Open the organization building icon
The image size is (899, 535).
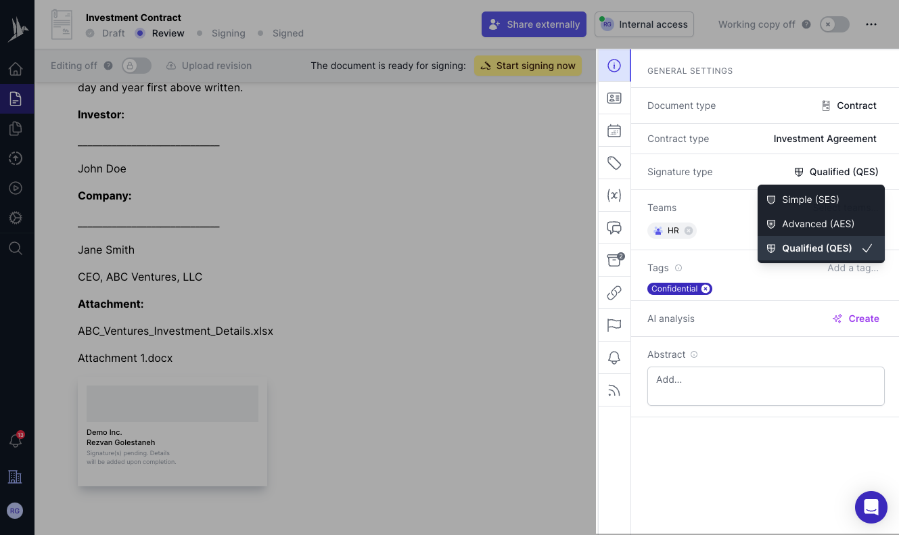point(15,476)
